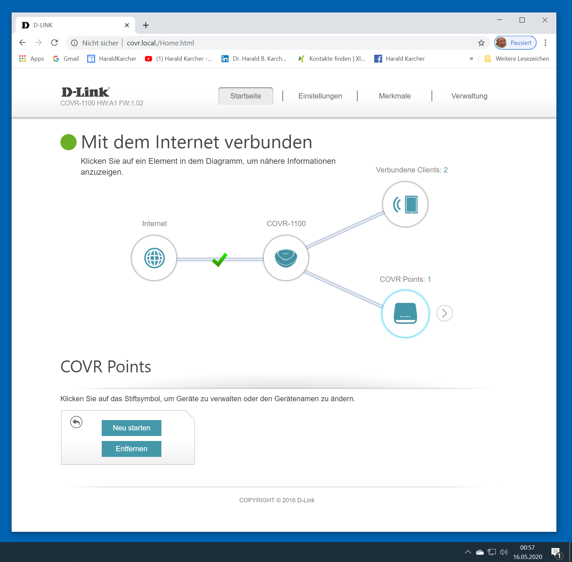Show next COVR Point with arrow
The image size is (572, 562).
444,313
